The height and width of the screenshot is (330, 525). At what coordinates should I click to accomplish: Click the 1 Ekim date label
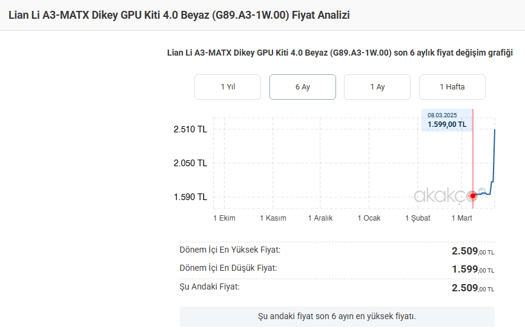pos(224,218)
